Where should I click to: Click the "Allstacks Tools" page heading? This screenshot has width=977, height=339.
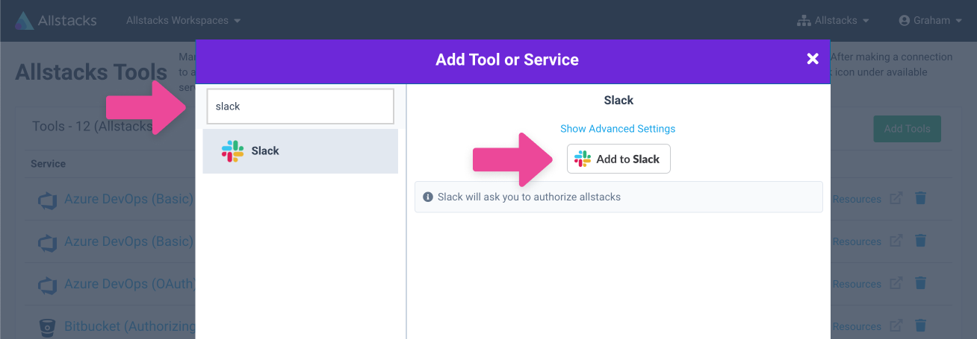pos(91,72)
